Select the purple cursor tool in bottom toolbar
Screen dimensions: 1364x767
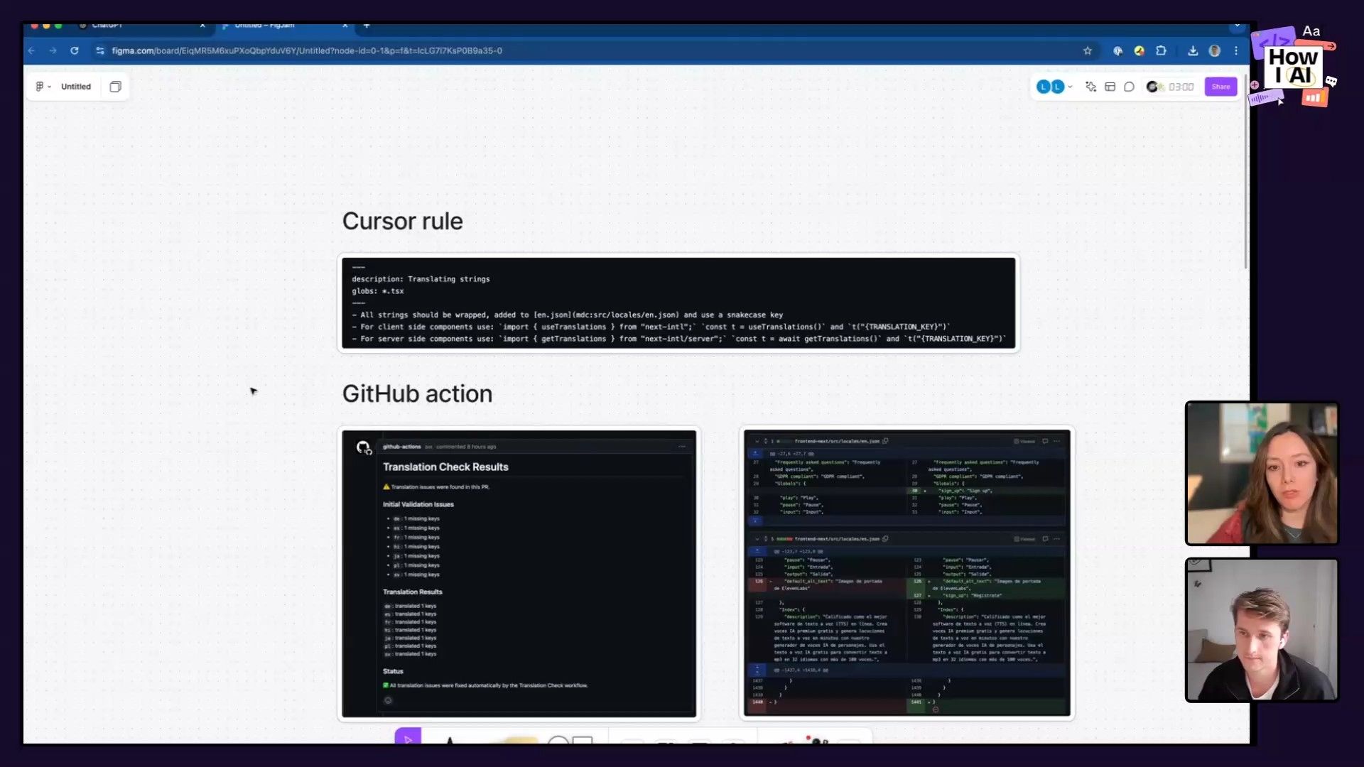408,736
